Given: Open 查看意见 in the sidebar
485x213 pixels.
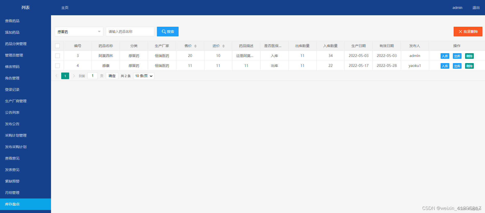Looking at the screenshot, I should pos(26,158).
